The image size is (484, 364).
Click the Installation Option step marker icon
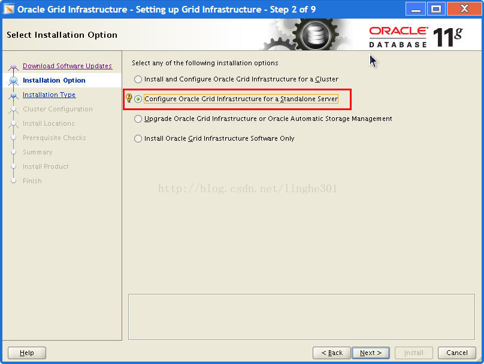(13, 80)
